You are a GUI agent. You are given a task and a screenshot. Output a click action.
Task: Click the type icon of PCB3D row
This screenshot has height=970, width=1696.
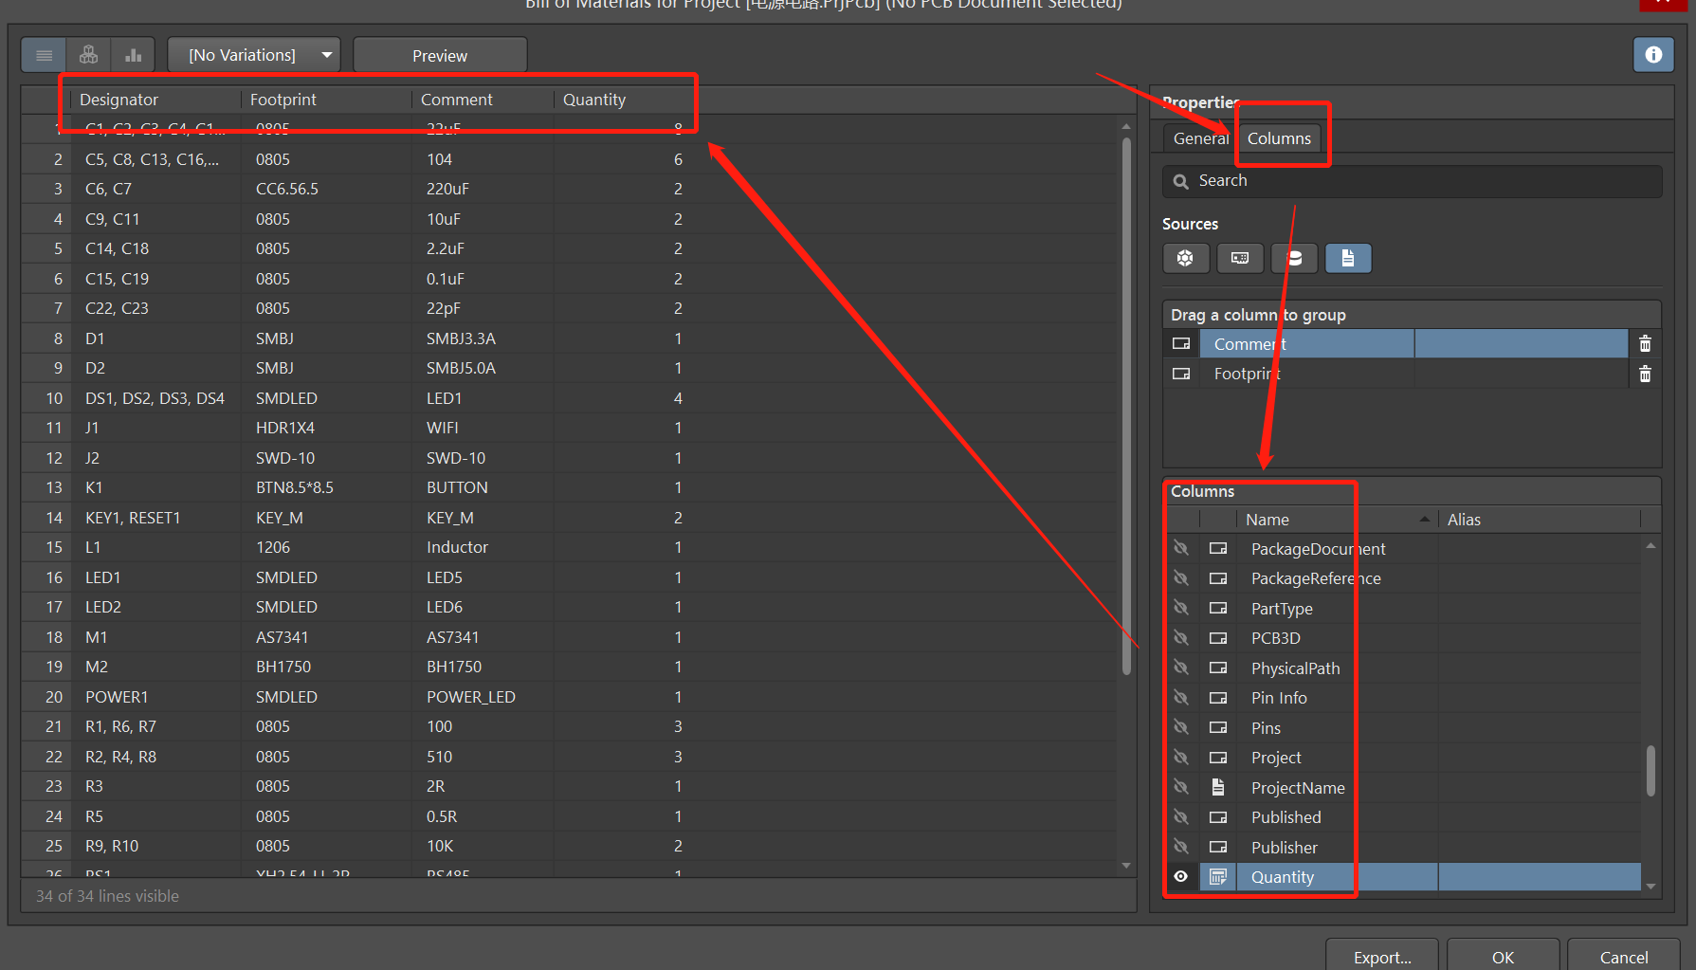1218,638
